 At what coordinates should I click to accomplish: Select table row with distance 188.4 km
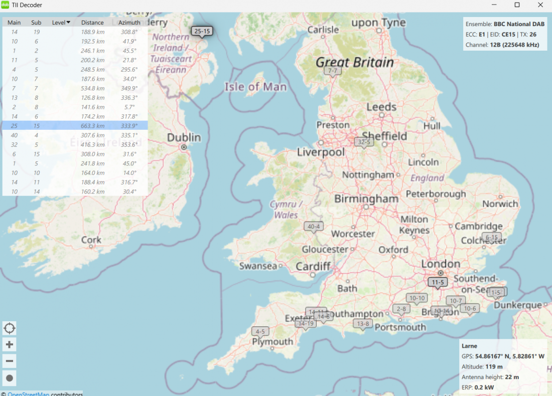75,182
